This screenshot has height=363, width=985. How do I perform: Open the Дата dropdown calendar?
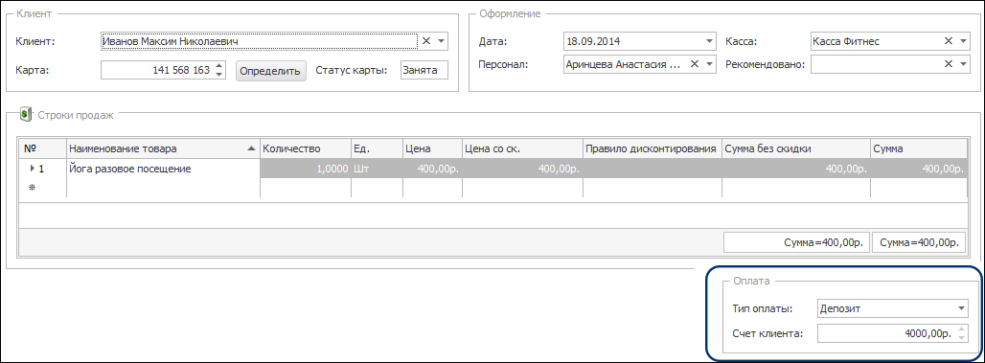click(709, 41)
